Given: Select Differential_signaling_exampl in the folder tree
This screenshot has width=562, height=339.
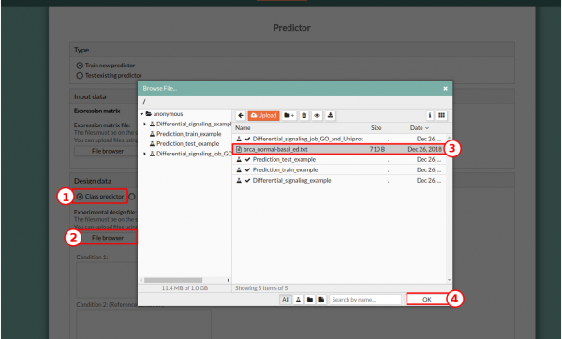Looking at the screenshot, I should 194,124.
